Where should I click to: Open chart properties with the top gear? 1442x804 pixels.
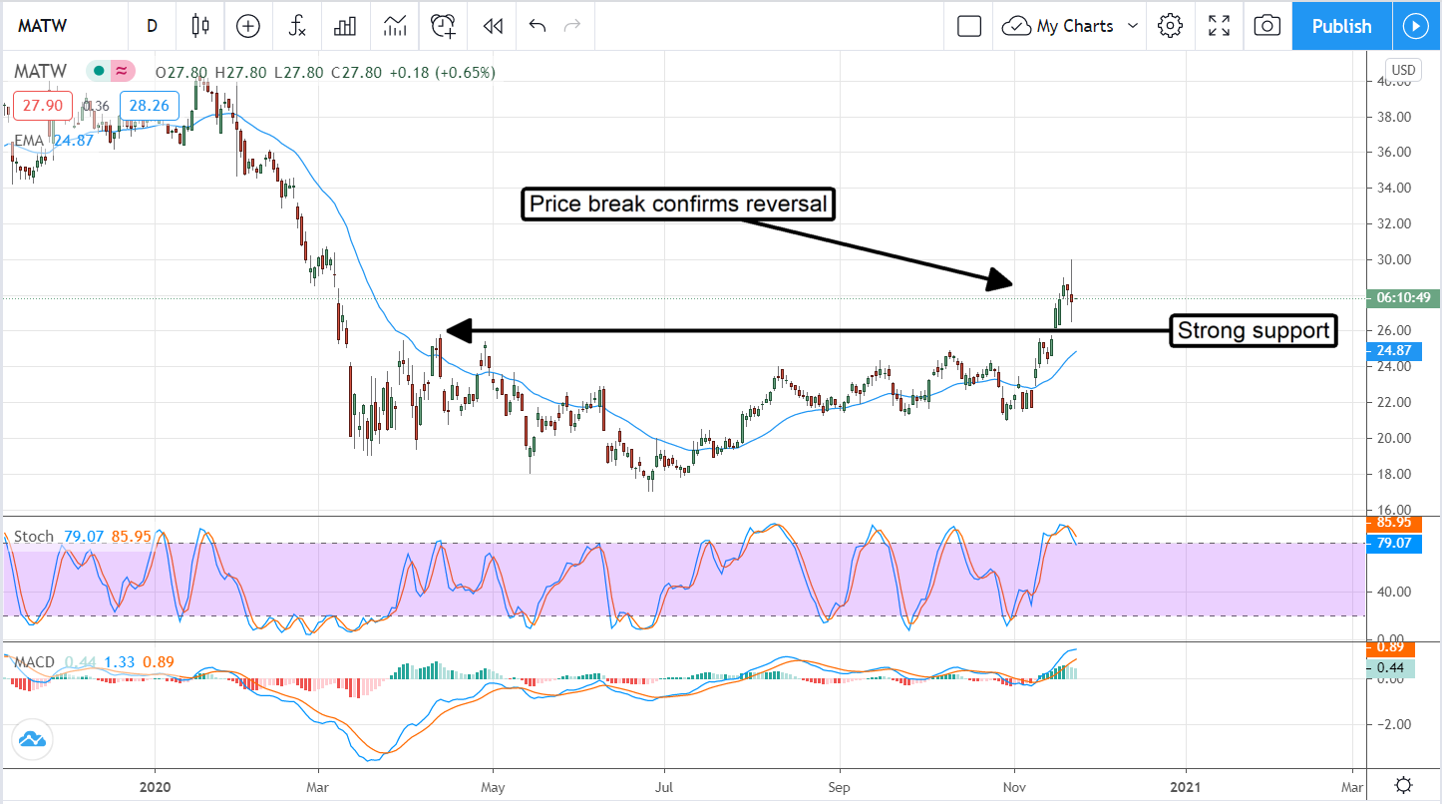(x=1170, y=27)
